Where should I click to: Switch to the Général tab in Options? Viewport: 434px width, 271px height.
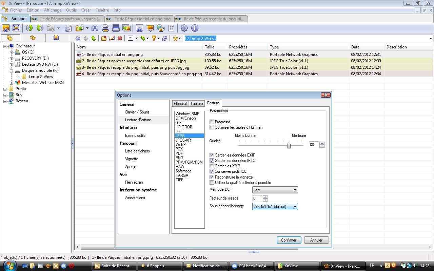coord(180,104)
